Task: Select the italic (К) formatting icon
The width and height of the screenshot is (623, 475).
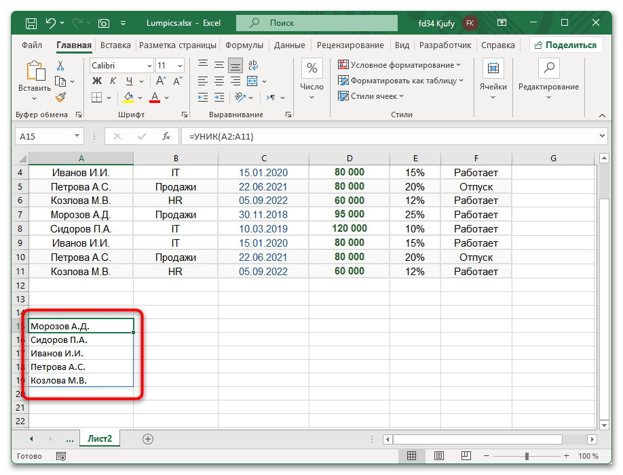Action: 113,81
